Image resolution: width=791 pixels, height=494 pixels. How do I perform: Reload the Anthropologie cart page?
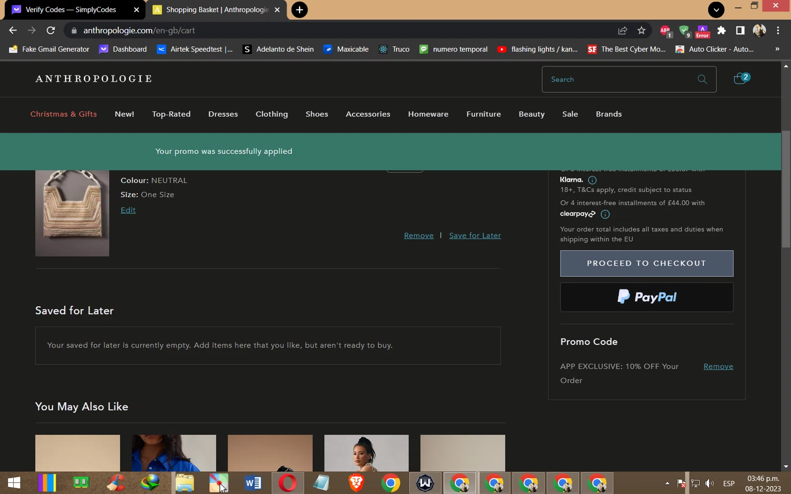coord(51,31)
